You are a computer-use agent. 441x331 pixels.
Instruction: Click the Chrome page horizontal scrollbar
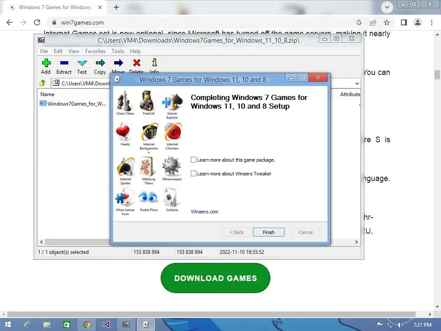coord(211,314)
